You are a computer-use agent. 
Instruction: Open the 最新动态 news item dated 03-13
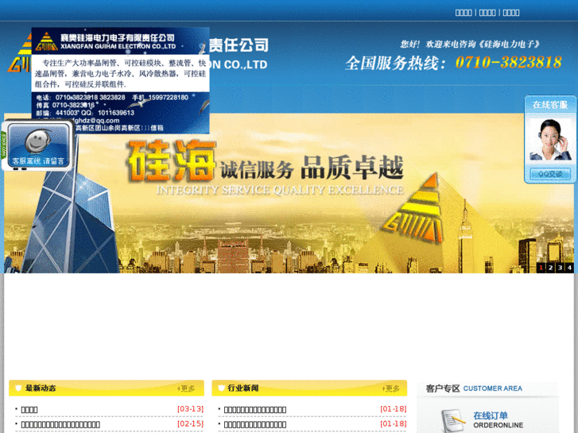pyautogui.click(x=29, y=409)
